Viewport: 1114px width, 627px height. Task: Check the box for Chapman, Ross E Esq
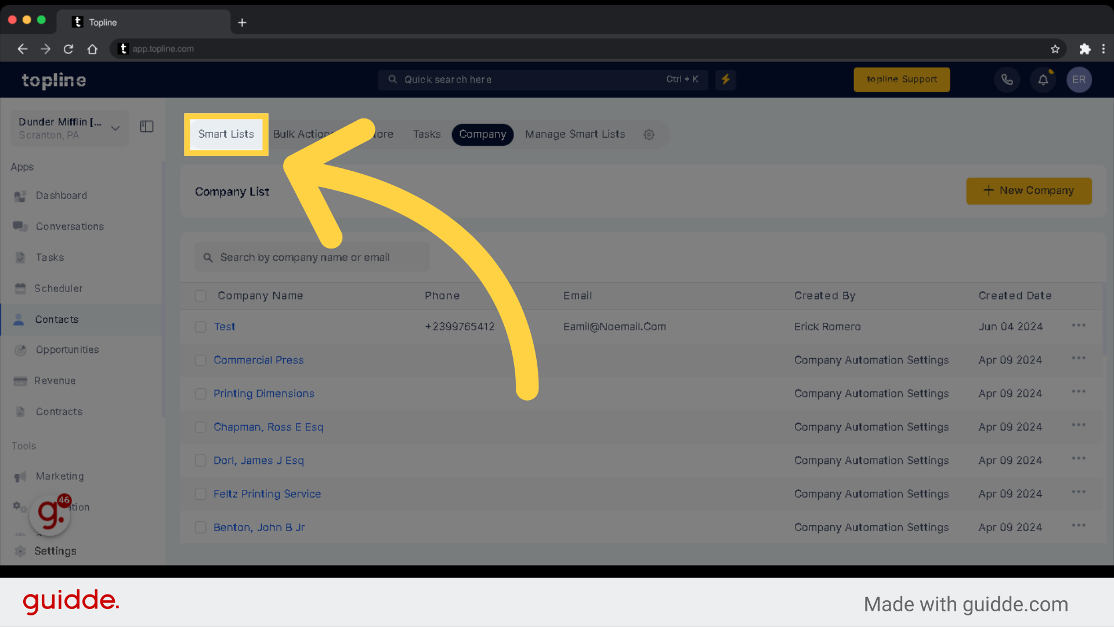(x=201, y=427)
